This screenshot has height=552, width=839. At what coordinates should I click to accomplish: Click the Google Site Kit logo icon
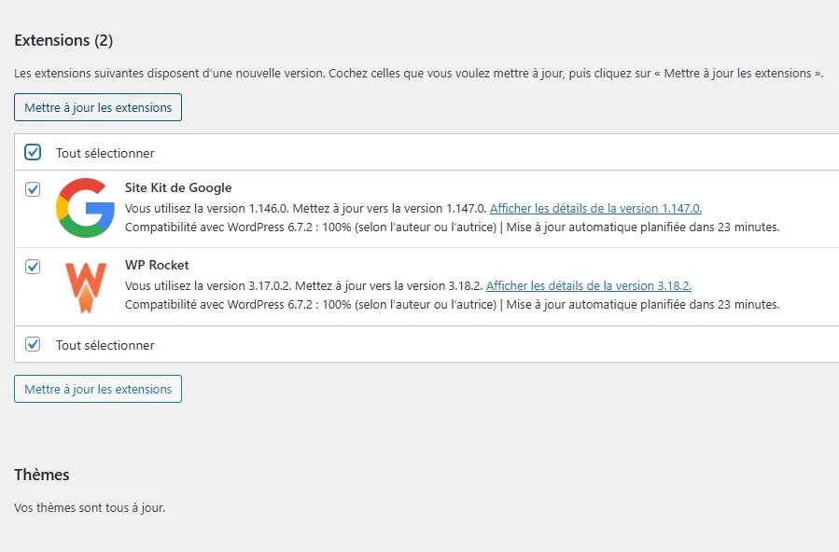pyautogui.click(x=85, y=208)
